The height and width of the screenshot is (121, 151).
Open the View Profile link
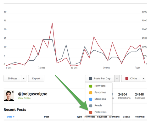[24, 98]
